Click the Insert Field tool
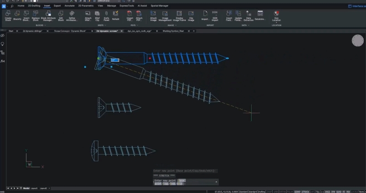 click(x=229, y=16)
